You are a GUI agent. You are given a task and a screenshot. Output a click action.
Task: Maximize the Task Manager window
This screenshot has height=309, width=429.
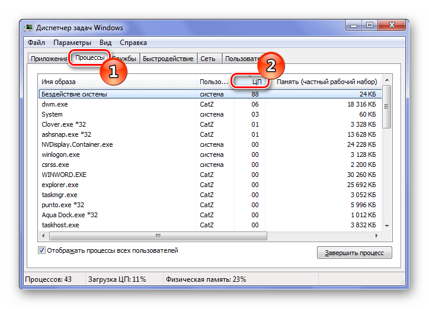pos(370,25)
